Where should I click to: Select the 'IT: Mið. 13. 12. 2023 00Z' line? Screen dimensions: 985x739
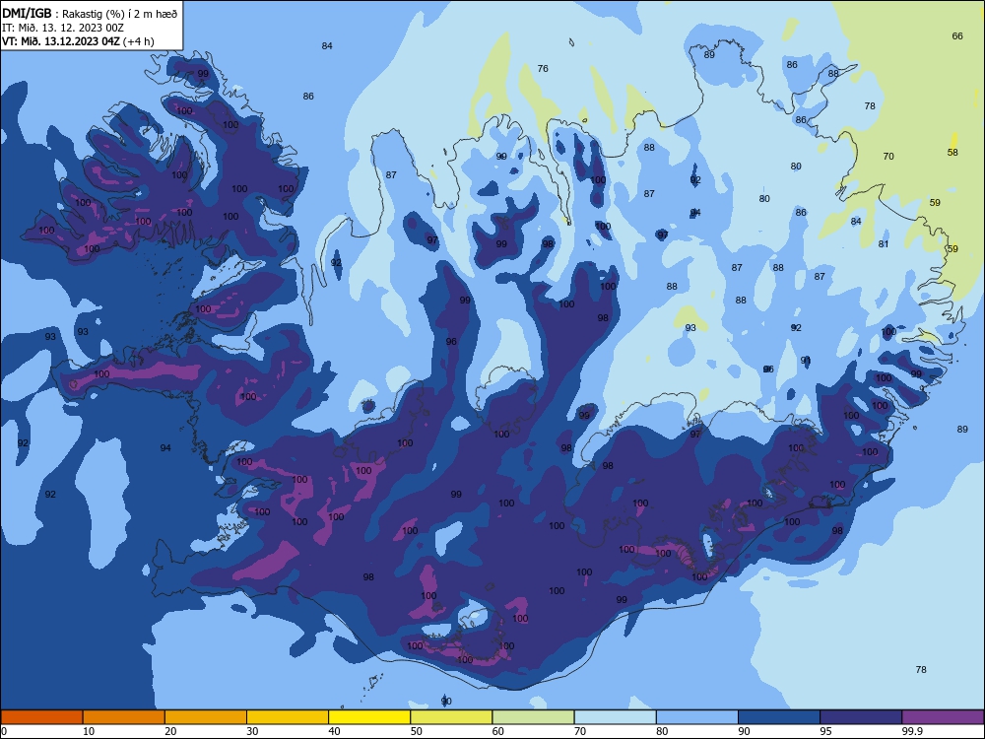[63, 28]
